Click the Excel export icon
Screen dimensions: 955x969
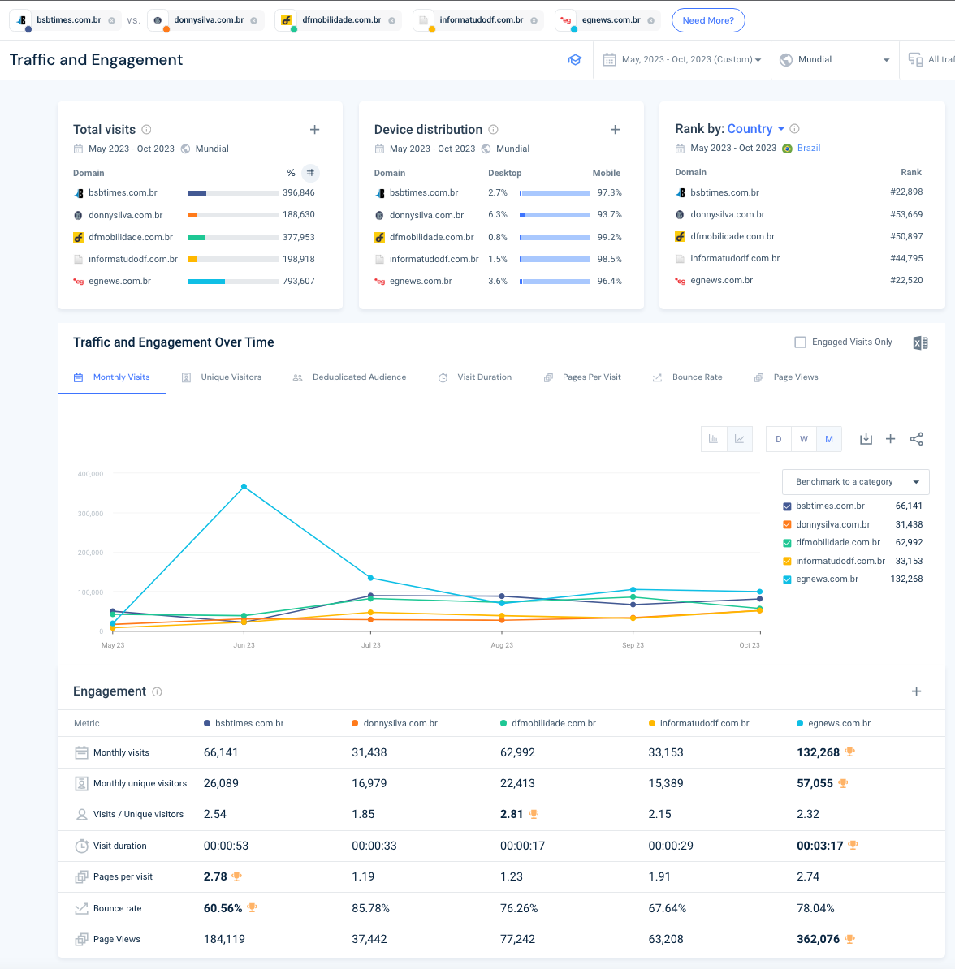(920, 343)
